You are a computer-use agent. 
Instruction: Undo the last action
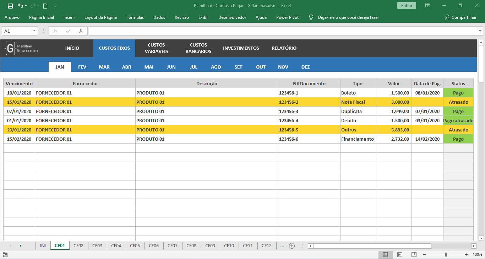[20, 6]
